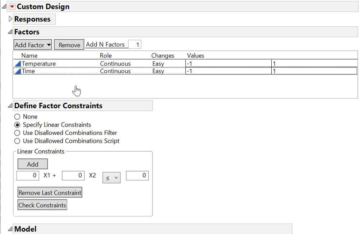Viewport: 359px width, 234px height.
Task: Expand the Responses section
Action: click(x=10, y=19)
